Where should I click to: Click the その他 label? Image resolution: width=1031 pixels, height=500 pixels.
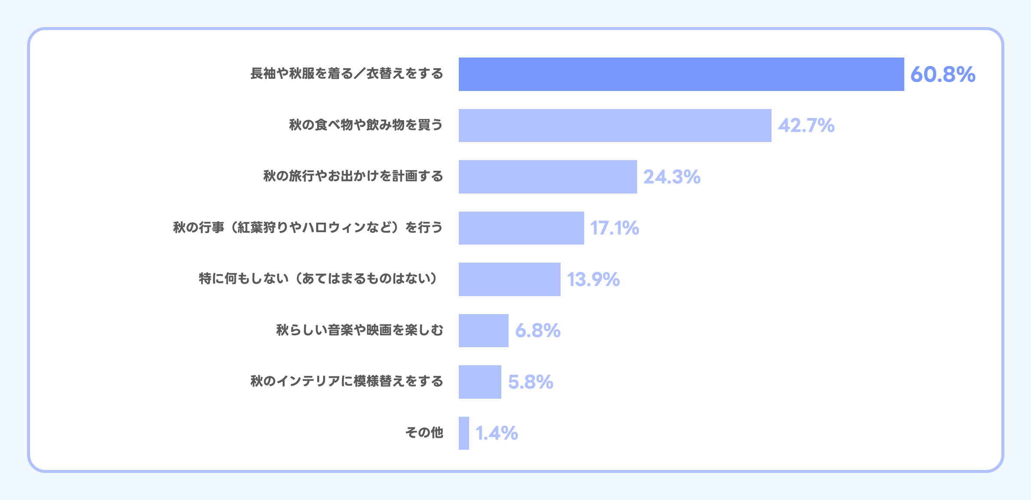tap(424, 433)
